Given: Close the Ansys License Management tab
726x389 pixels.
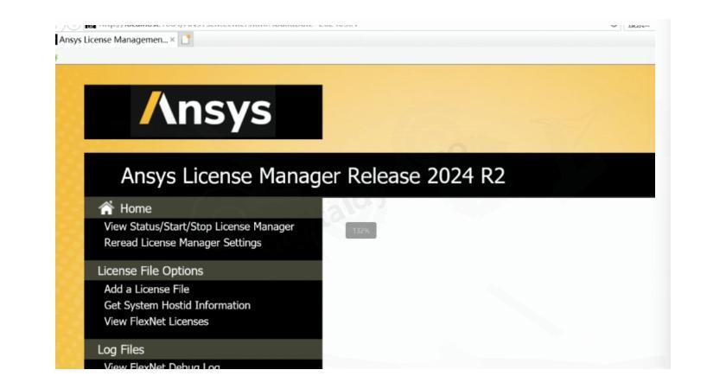Looking at the screenshot, I should click(172, 40).
